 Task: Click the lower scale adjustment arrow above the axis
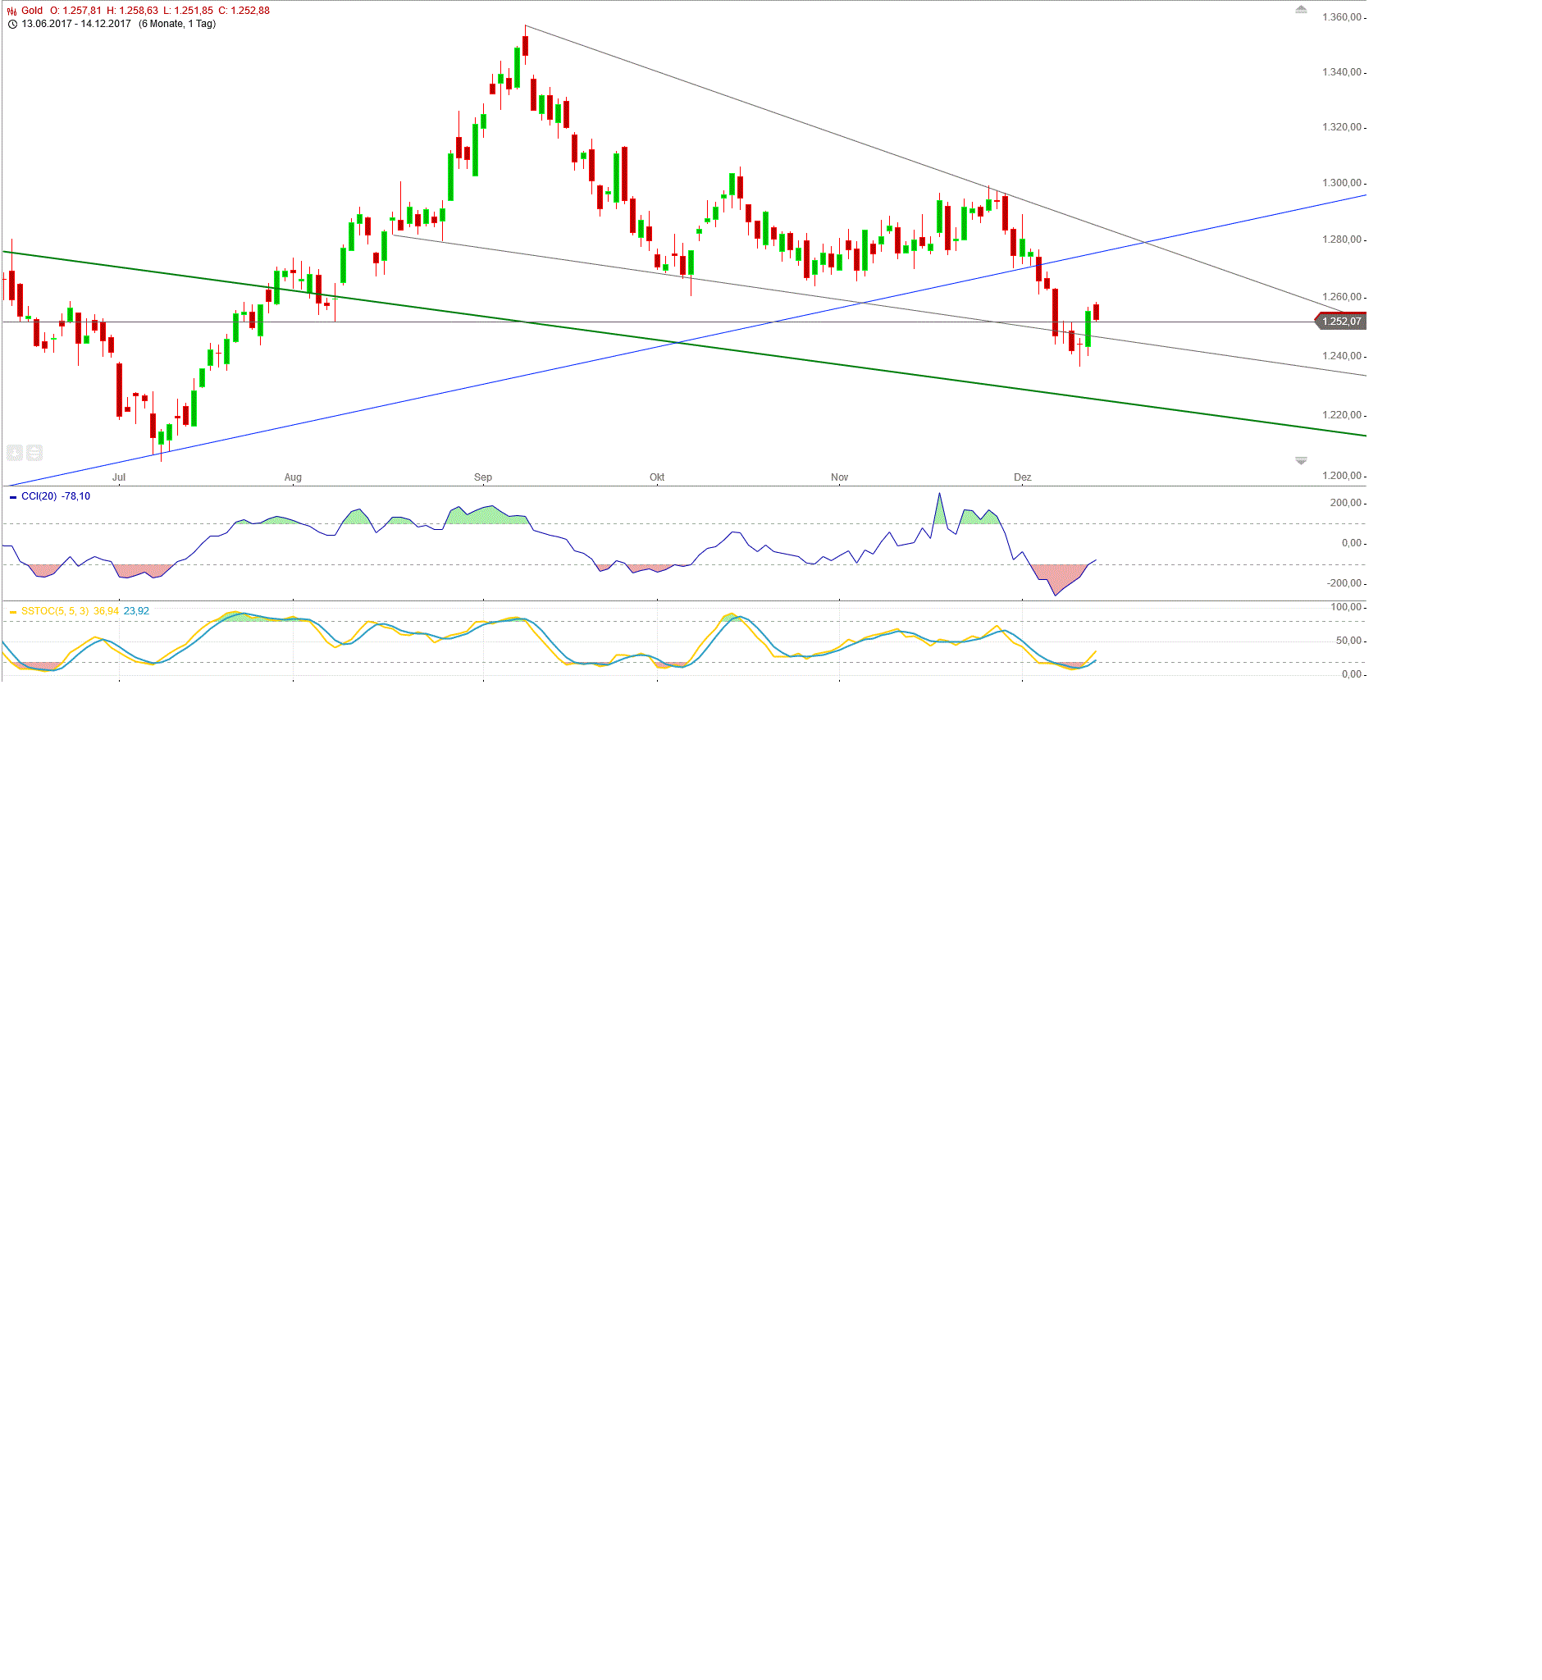(x=1302, y=460)
